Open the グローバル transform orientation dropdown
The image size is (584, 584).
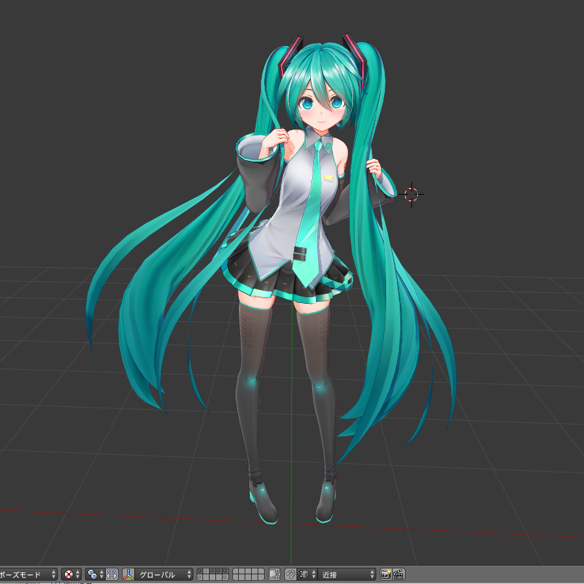164,574
